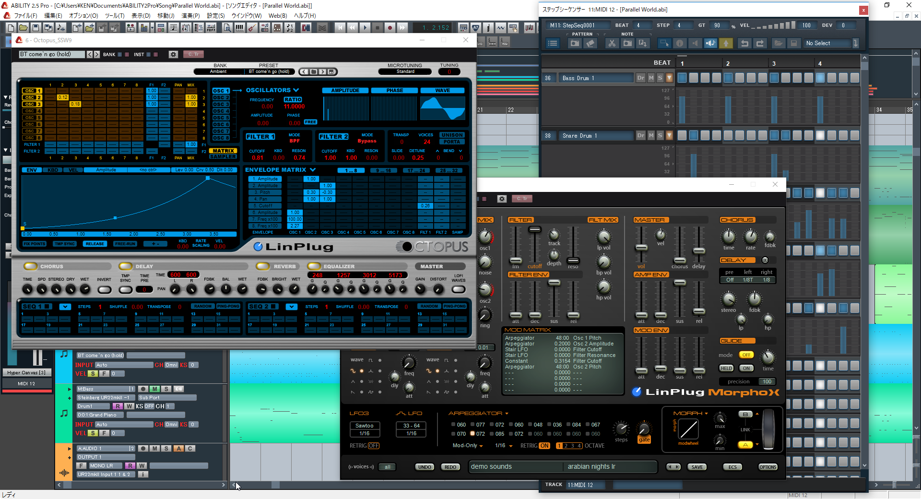
Task: Switch to the PHASE tab in Octopus
Action: tap(395, 90)
